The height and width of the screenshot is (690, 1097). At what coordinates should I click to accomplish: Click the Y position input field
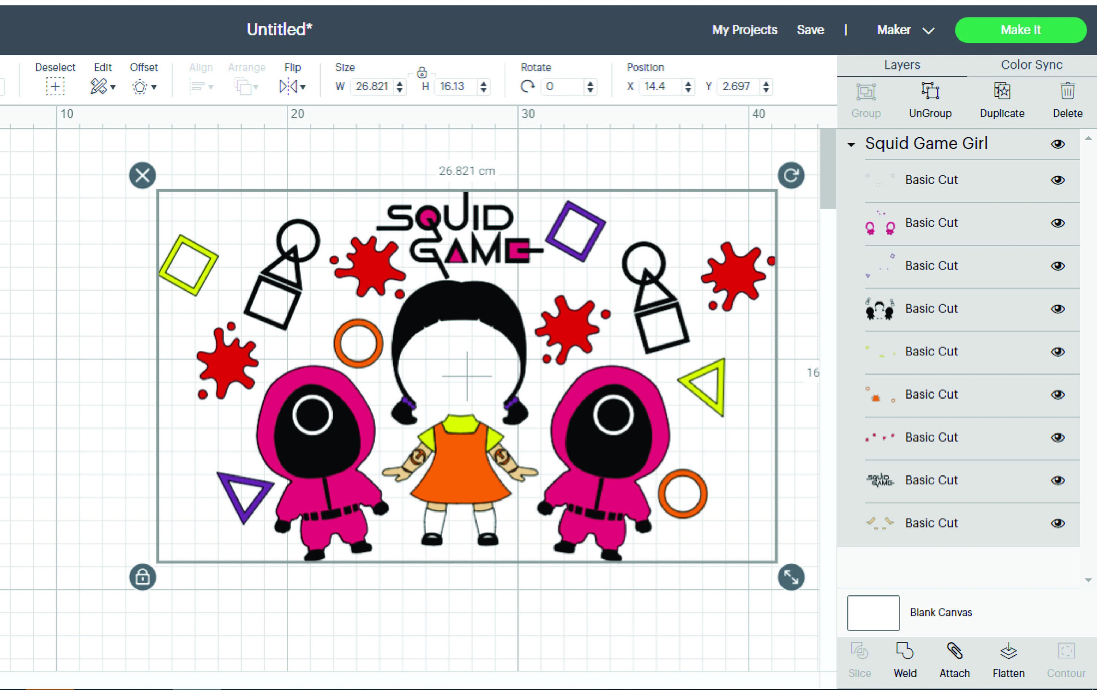click(739, 87)
